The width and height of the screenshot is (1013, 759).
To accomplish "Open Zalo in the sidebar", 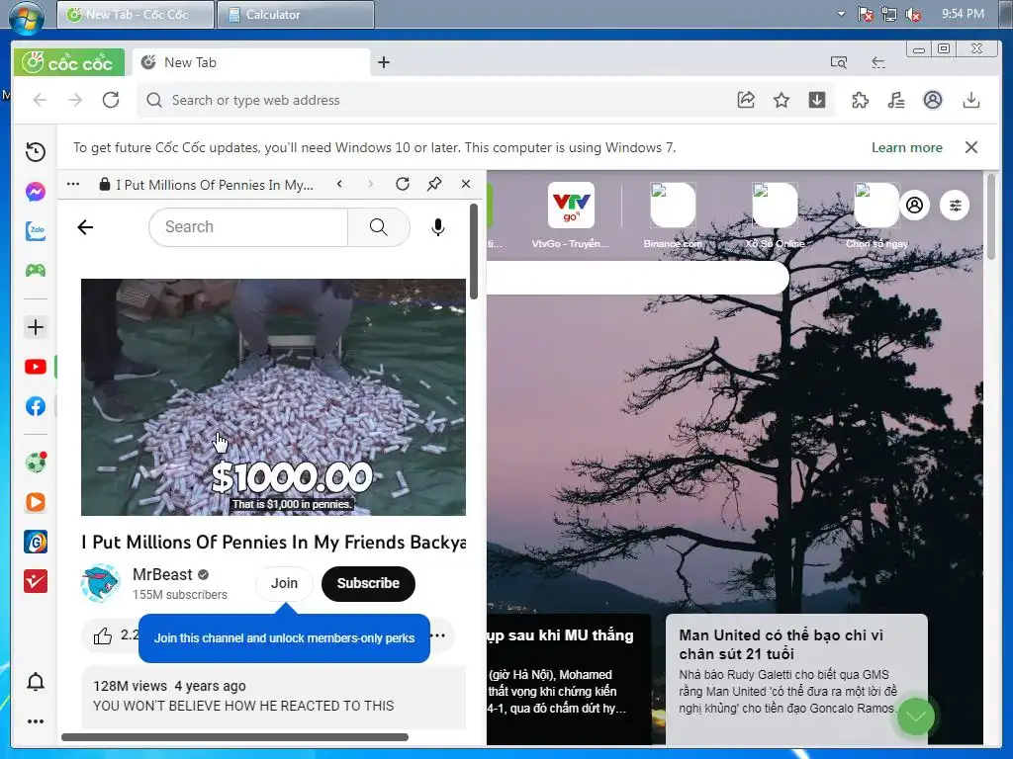I will [36, 231].
